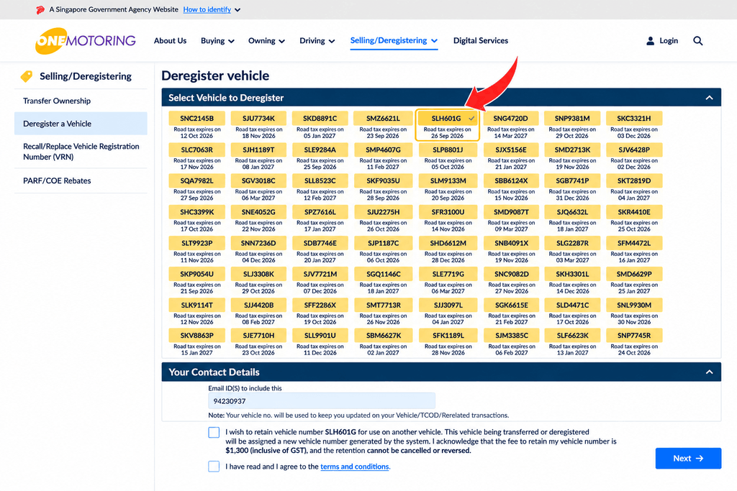Select vehicle SLP8801J
Viewport: 737px width, 491px height.
(448, 150)
